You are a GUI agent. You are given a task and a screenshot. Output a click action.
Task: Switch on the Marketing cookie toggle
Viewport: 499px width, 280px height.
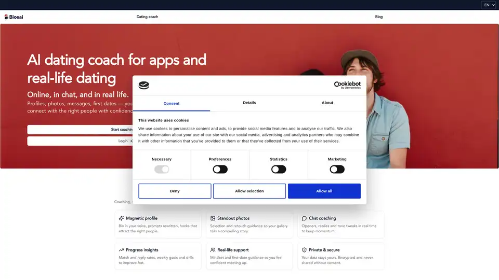click(x=337, y=170)
